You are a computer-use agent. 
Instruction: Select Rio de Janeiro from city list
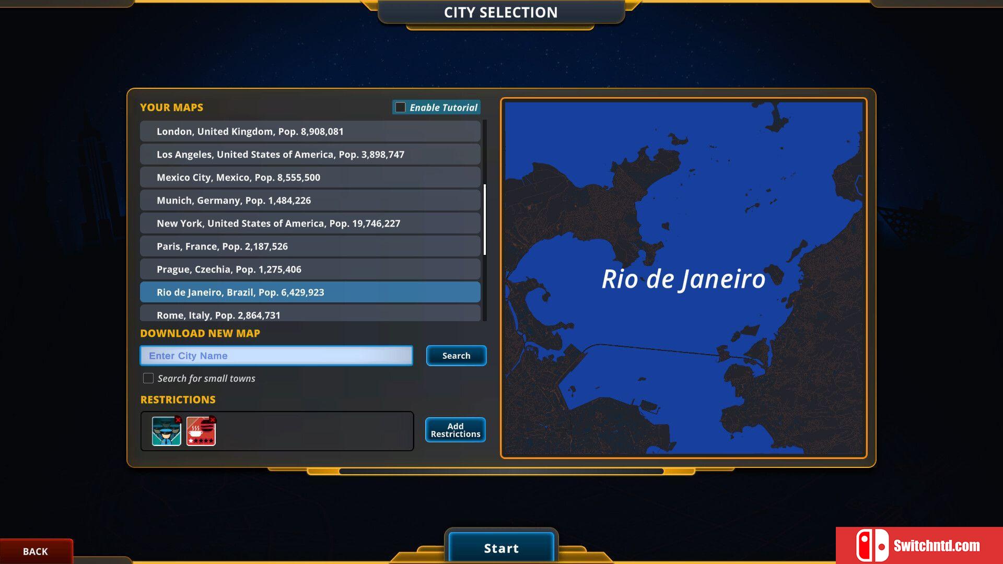(311, 291)
